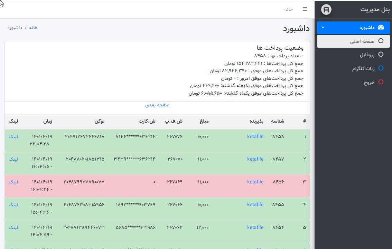Select token ۲۰۴۸۷۶۳۰۸۳۱۵۹۵۶ cell
392x249 pixels.
(84, 204)
